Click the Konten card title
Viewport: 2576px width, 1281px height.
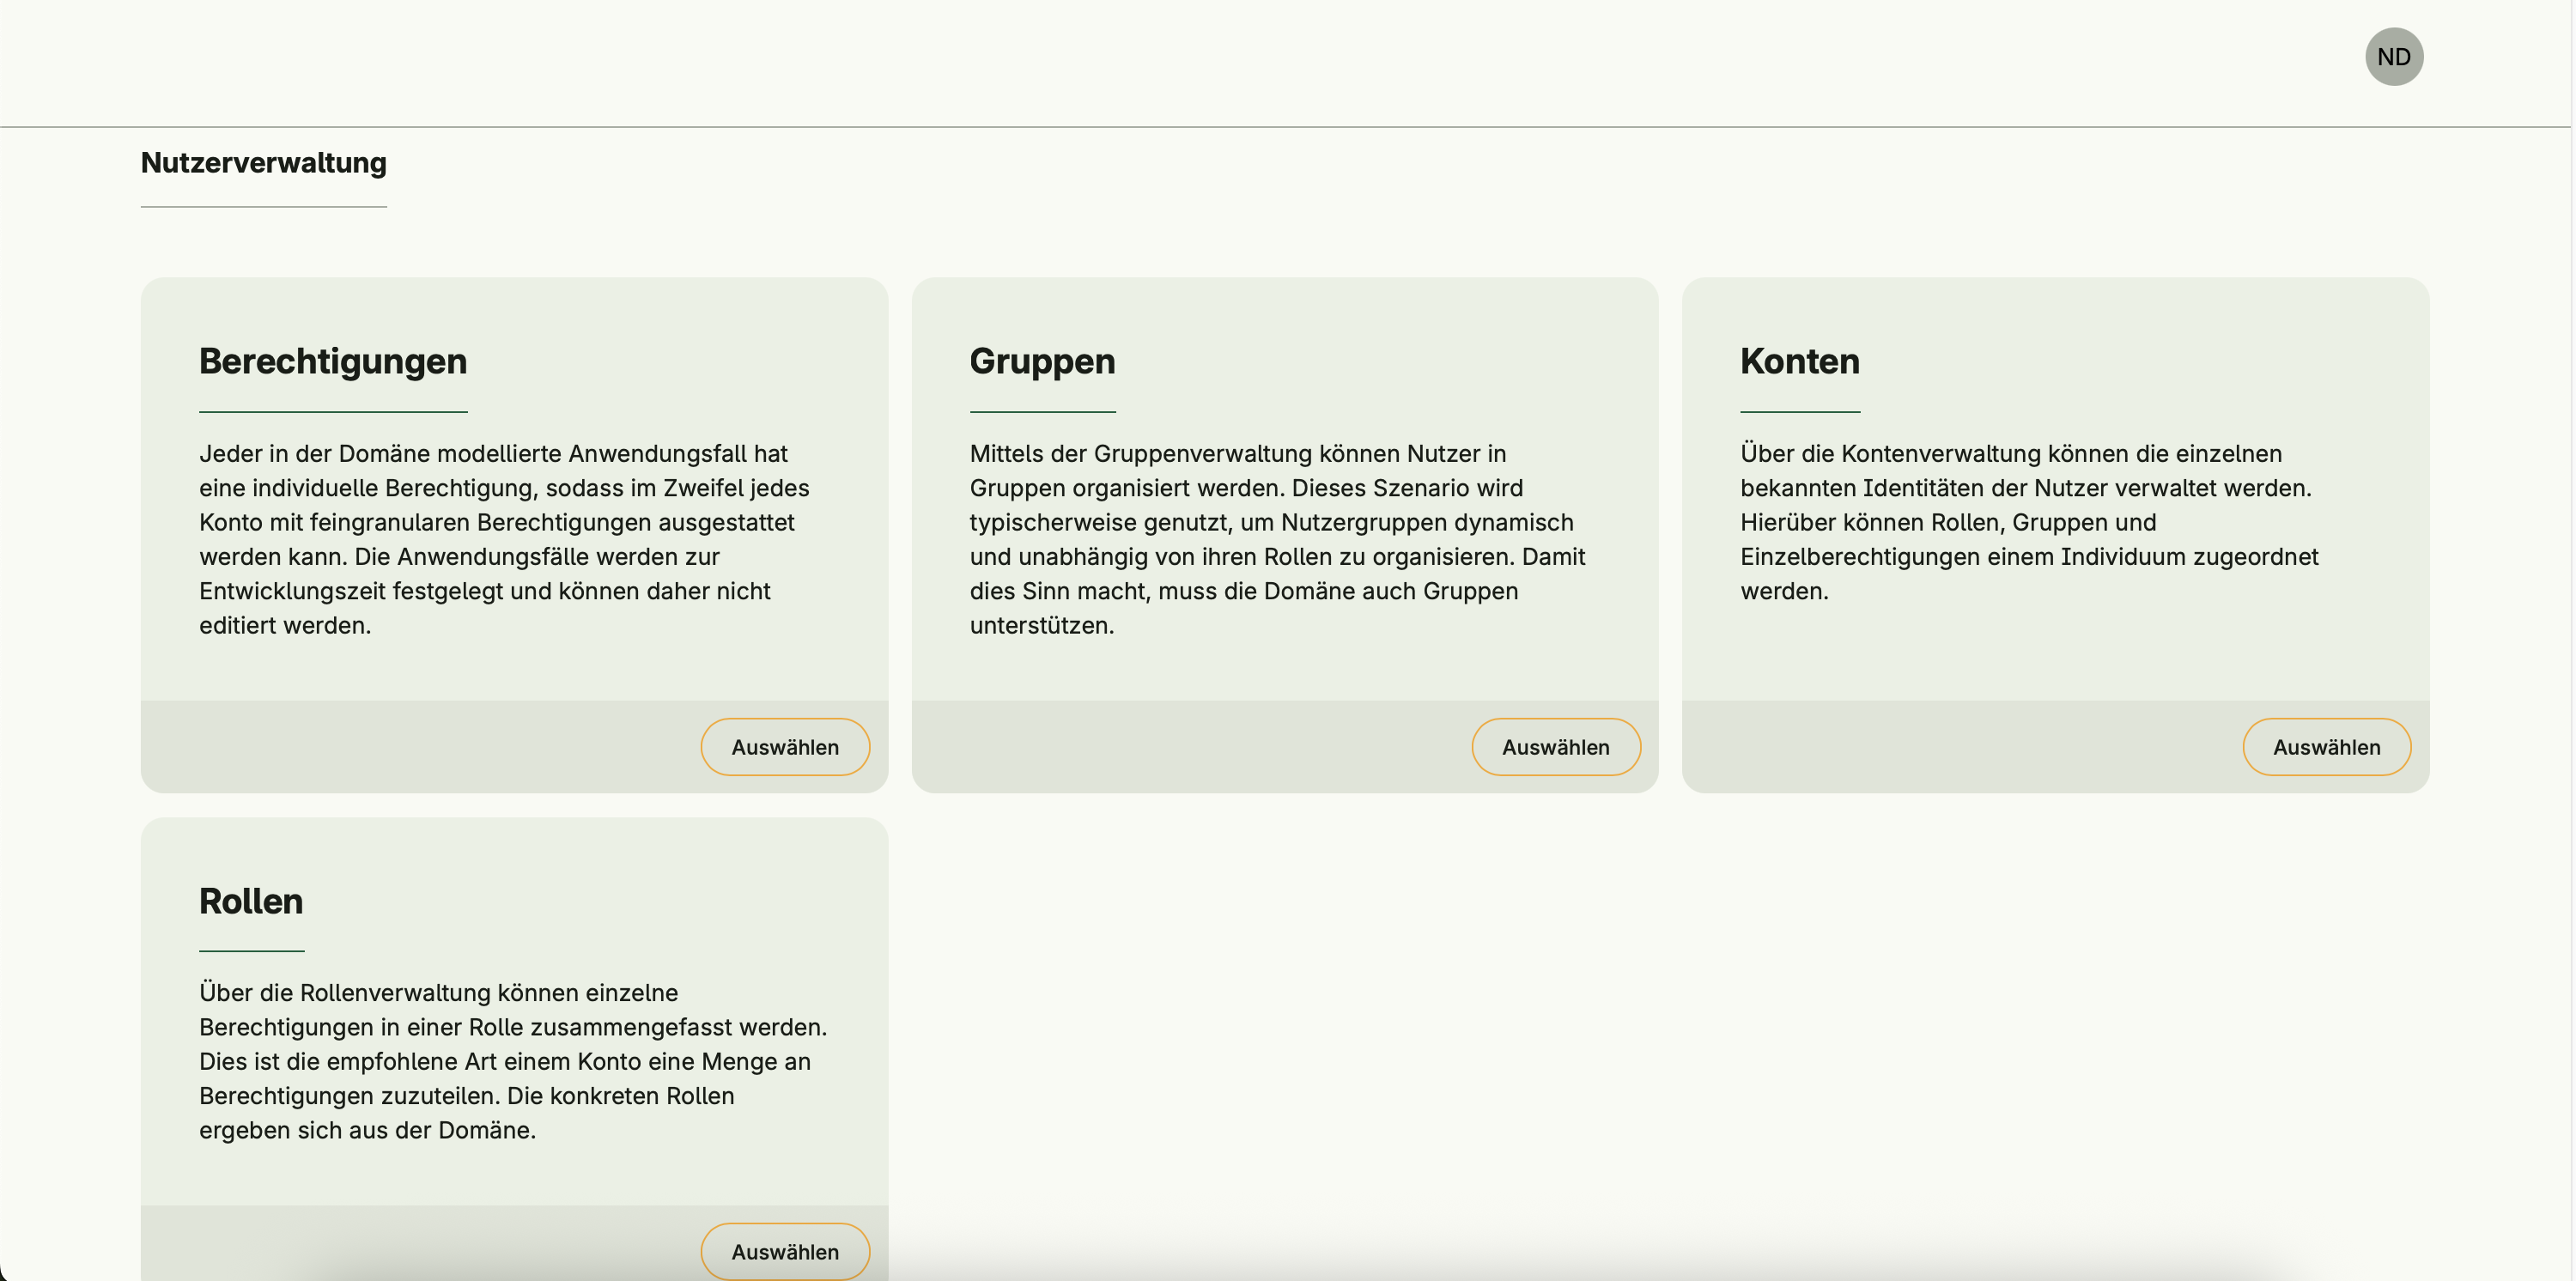[1799, 361]
